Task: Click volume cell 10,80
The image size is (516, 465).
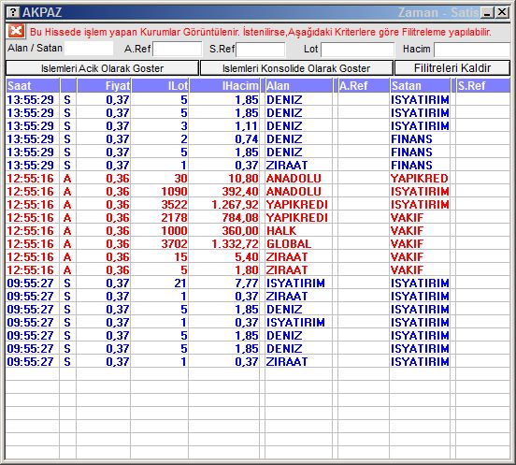Action: pyautogui.click(x=244, y=178)
